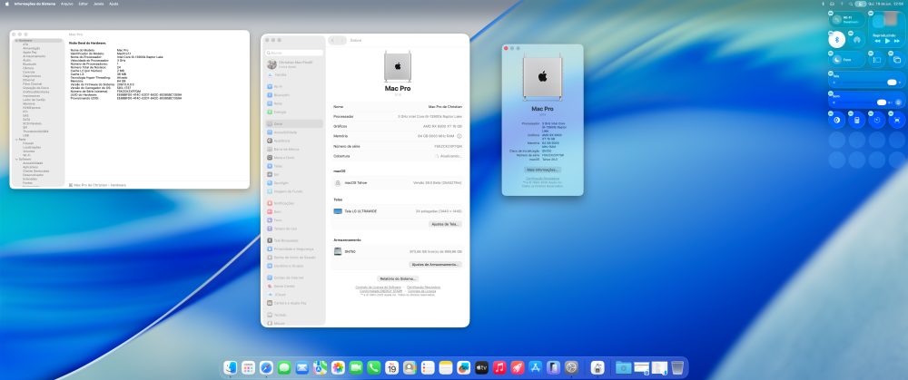Select Thunderbolt/USB4 in System Information sidebar
The image size is (908, 380).
35,132
